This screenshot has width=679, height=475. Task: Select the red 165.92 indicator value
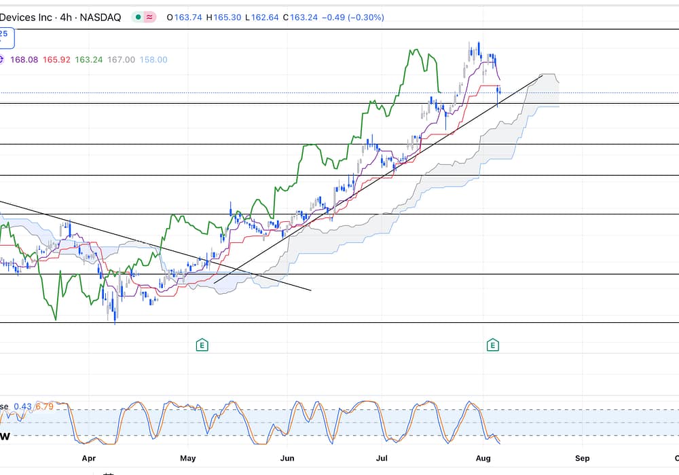coord(56,60)
